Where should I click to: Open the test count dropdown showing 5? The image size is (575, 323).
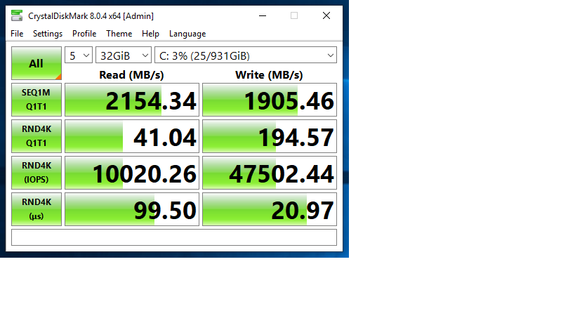pyautogui.click(x=79, y=55)
